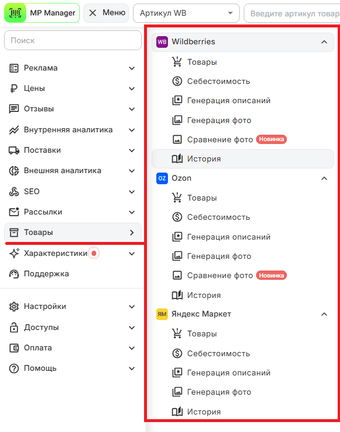Viewport: 340px width, 432px height.
Task: Click the gear icon next to Настройки
Action: click(x=14, y=307)
